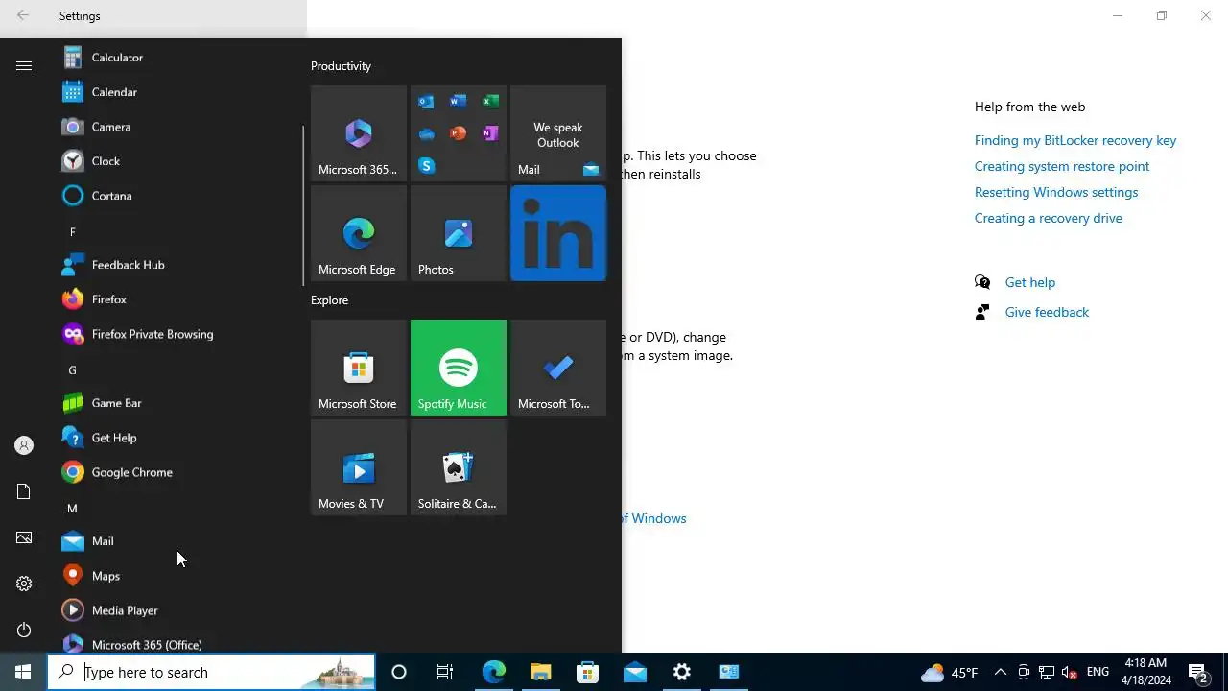Open Finding my BitLocker recovery key link

coord(1075,140)
